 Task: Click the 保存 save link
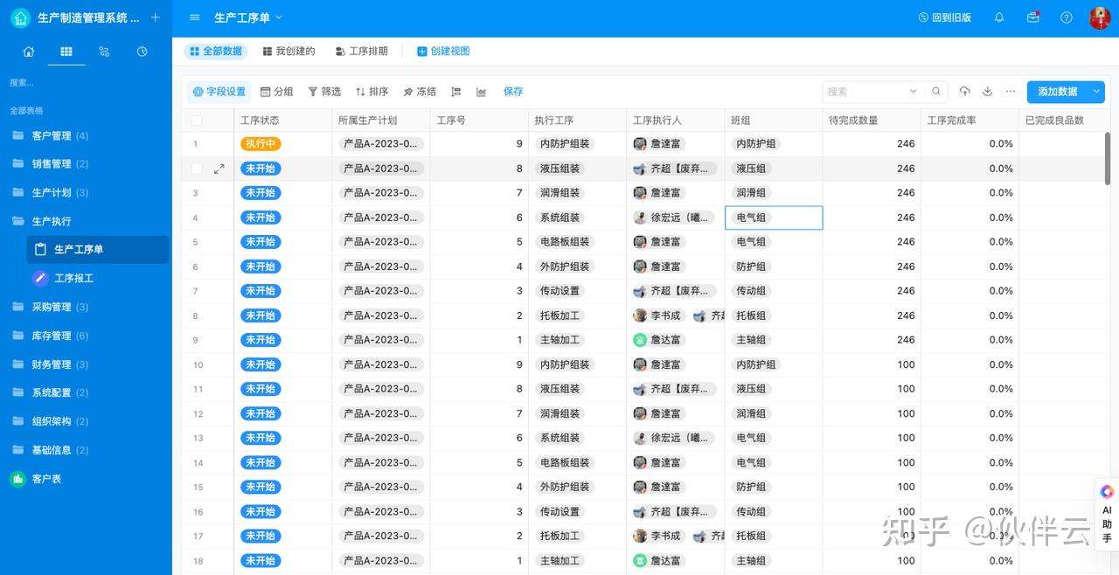coord(512,91)
